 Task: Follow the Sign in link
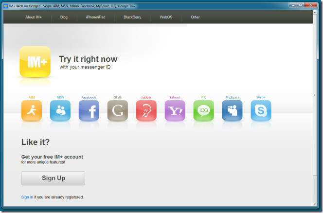click(27, 197)
